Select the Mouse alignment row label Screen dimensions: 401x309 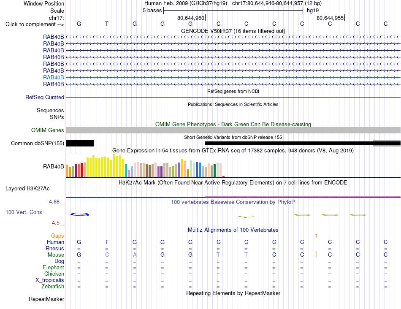point(56,255)
